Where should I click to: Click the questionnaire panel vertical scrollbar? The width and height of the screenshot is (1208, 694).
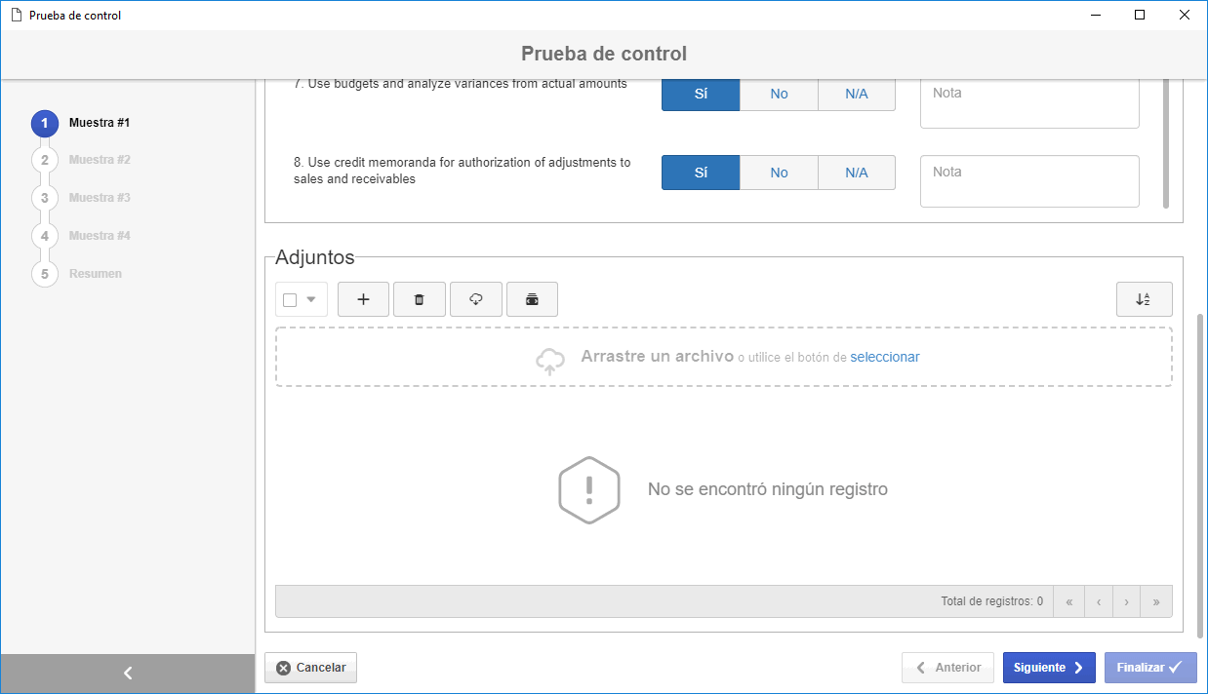tap(1165, 143)
